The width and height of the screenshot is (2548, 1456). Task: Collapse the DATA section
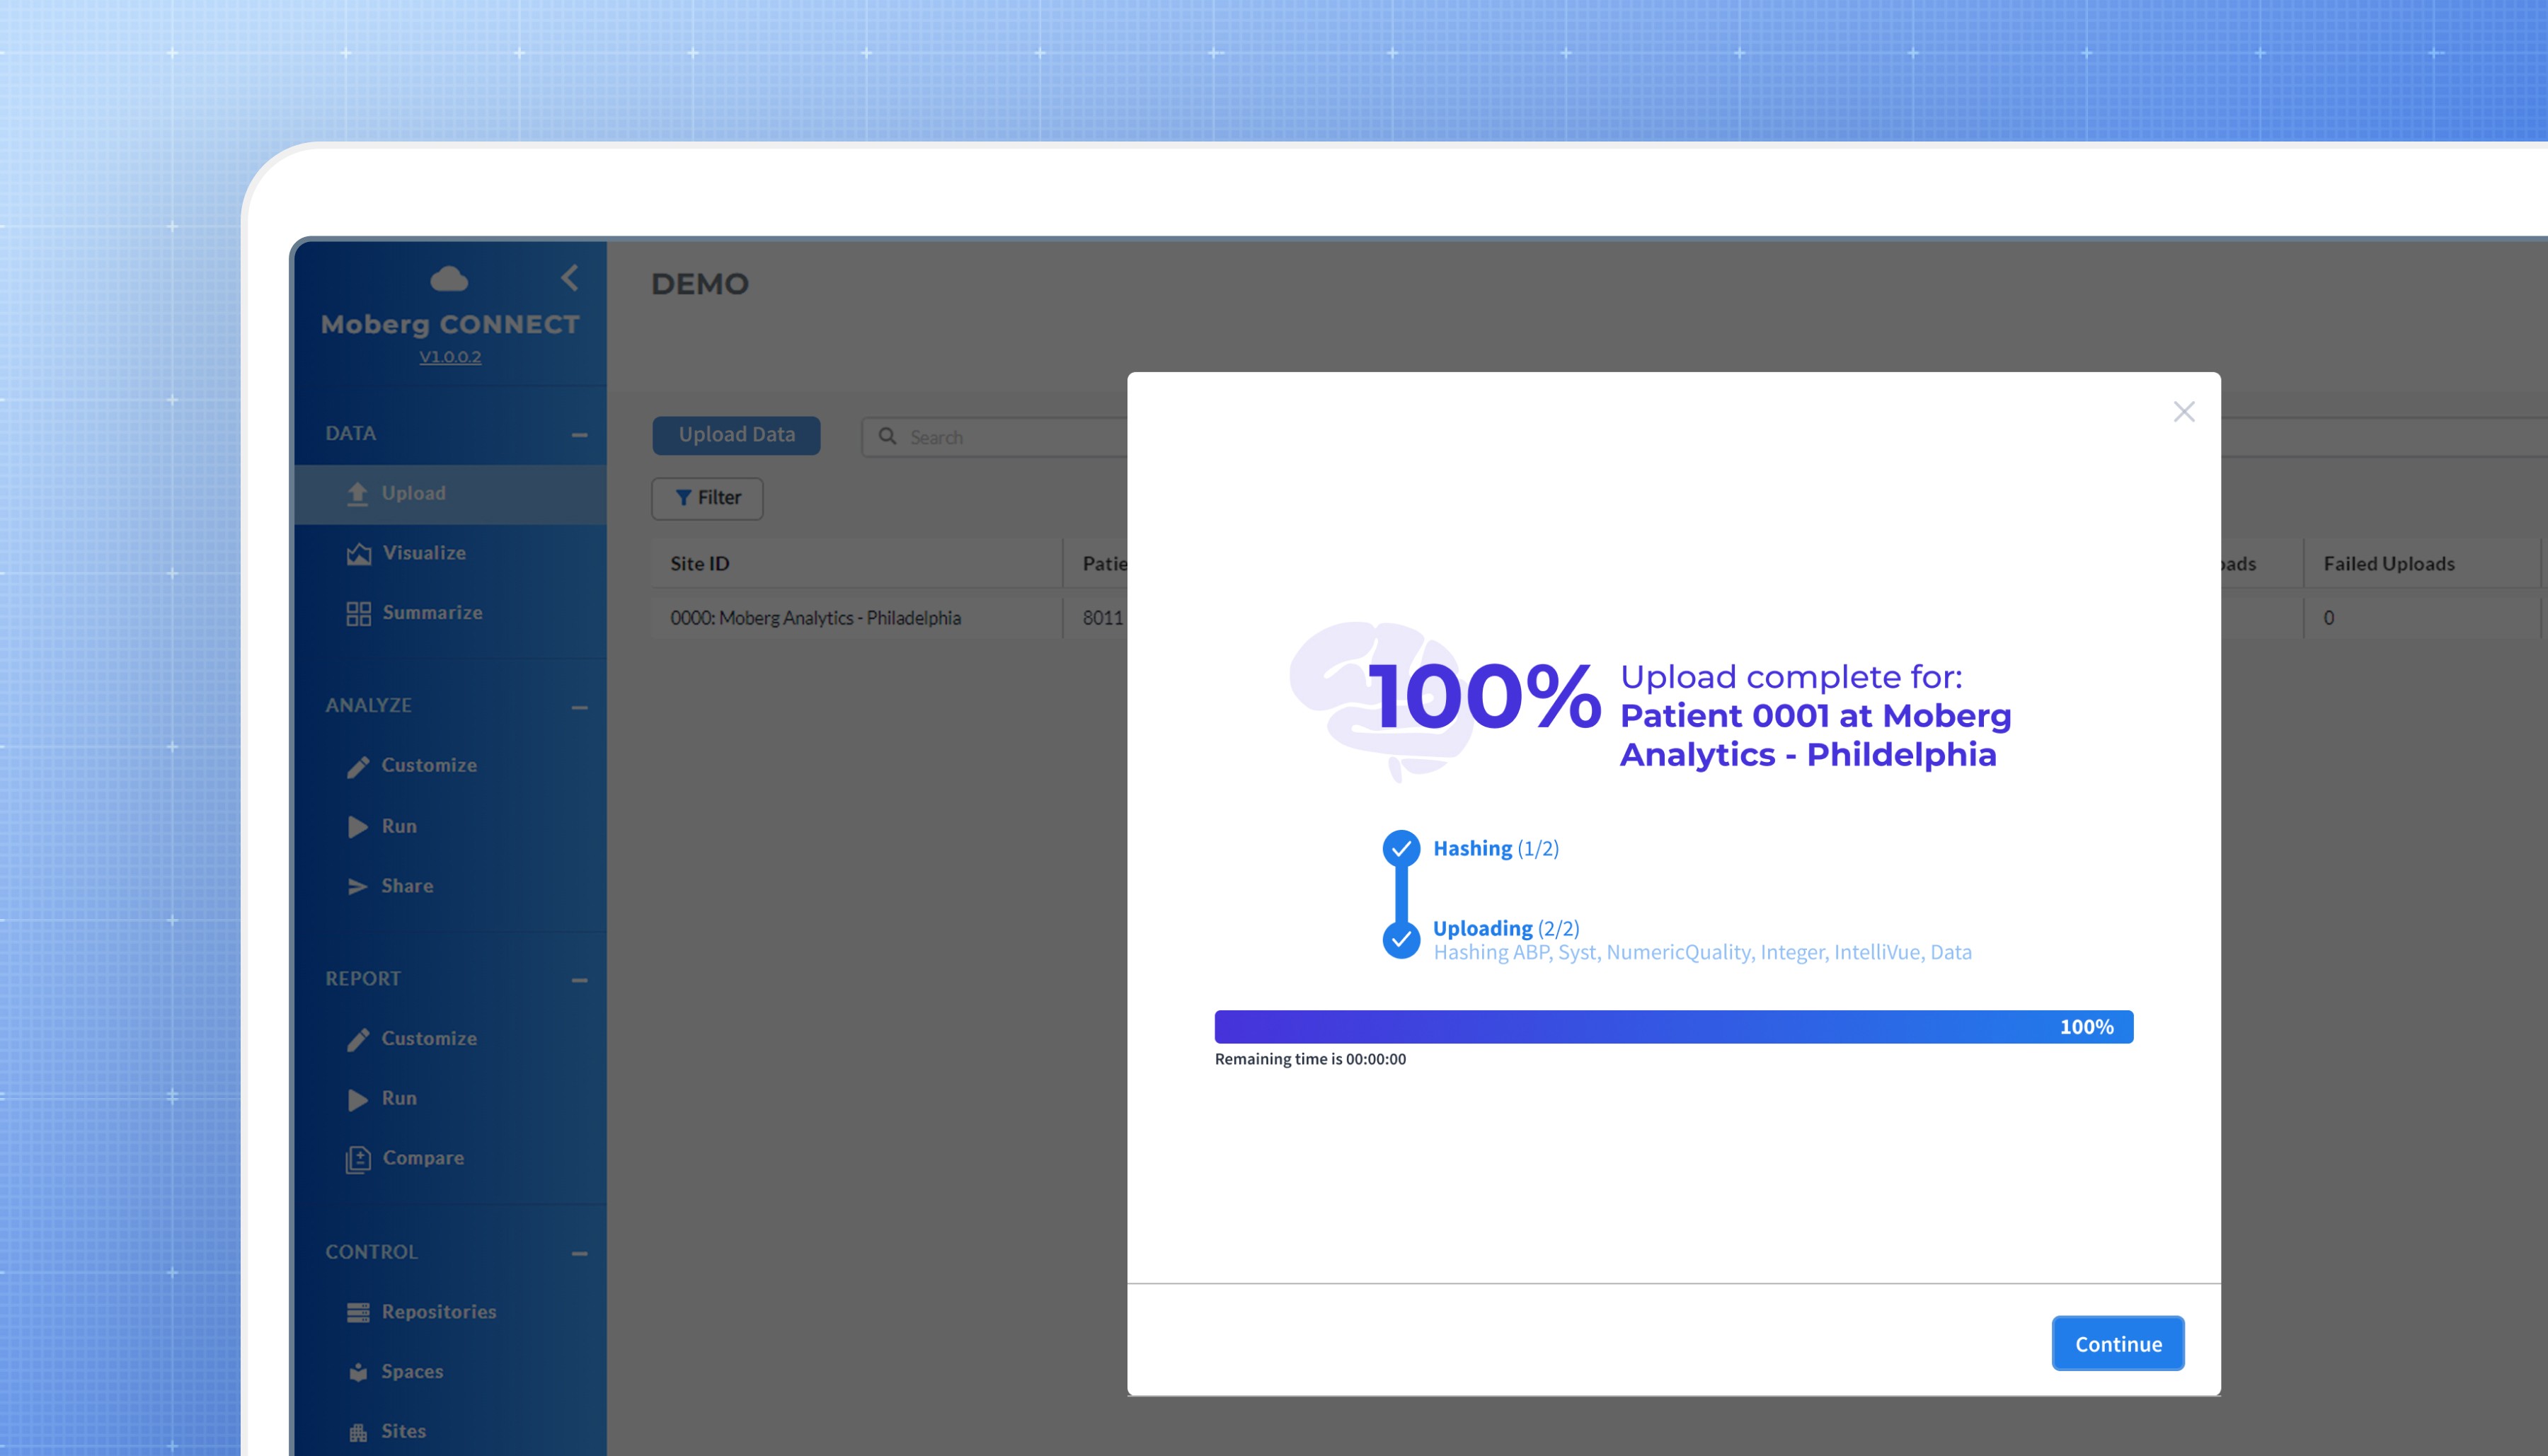pos(579,435)
